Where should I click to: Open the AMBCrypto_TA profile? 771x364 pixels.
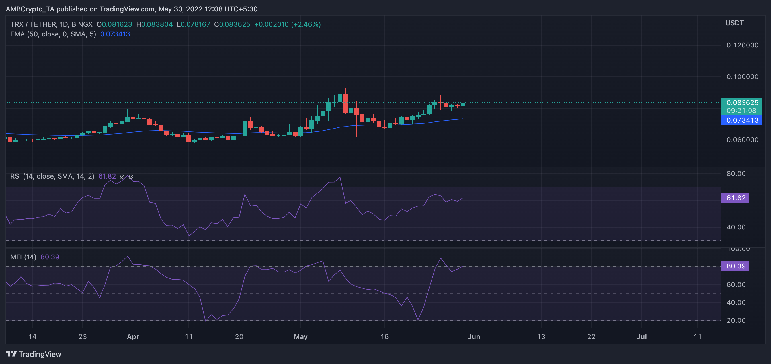(30, 9)
